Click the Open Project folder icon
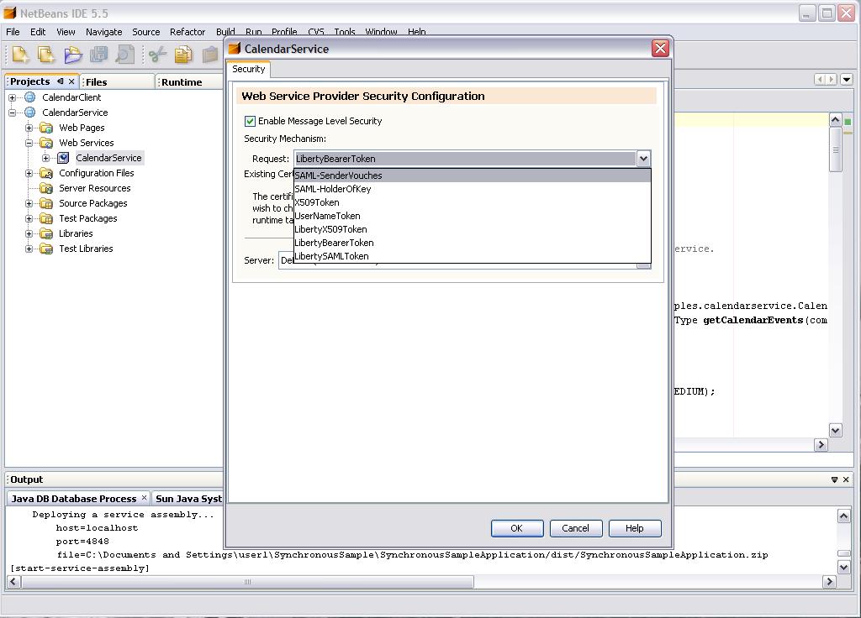Screen dimensions: 861x618 tap(72, 55)
